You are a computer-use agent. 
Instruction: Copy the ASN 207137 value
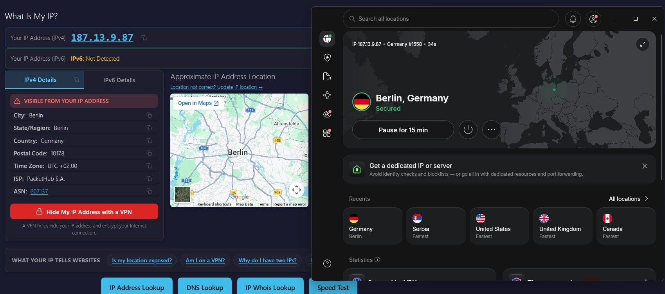tap(149, 191)
